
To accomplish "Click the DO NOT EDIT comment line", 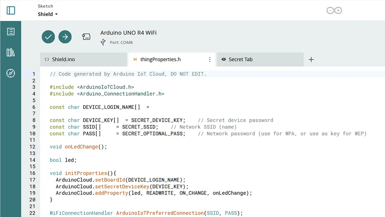I will pyautogui.click(x=128, y=74).
